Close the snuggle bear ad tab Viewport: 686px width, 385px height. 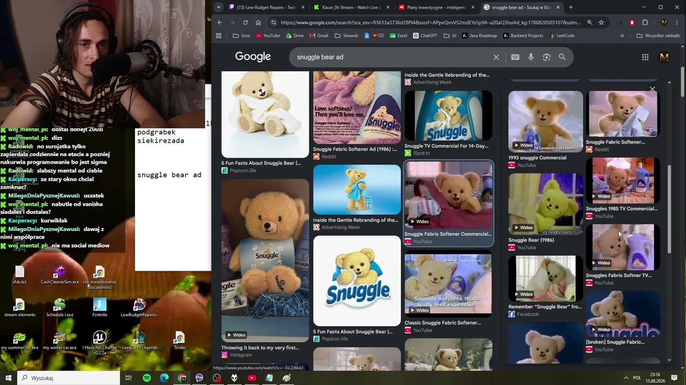point(558,7)
